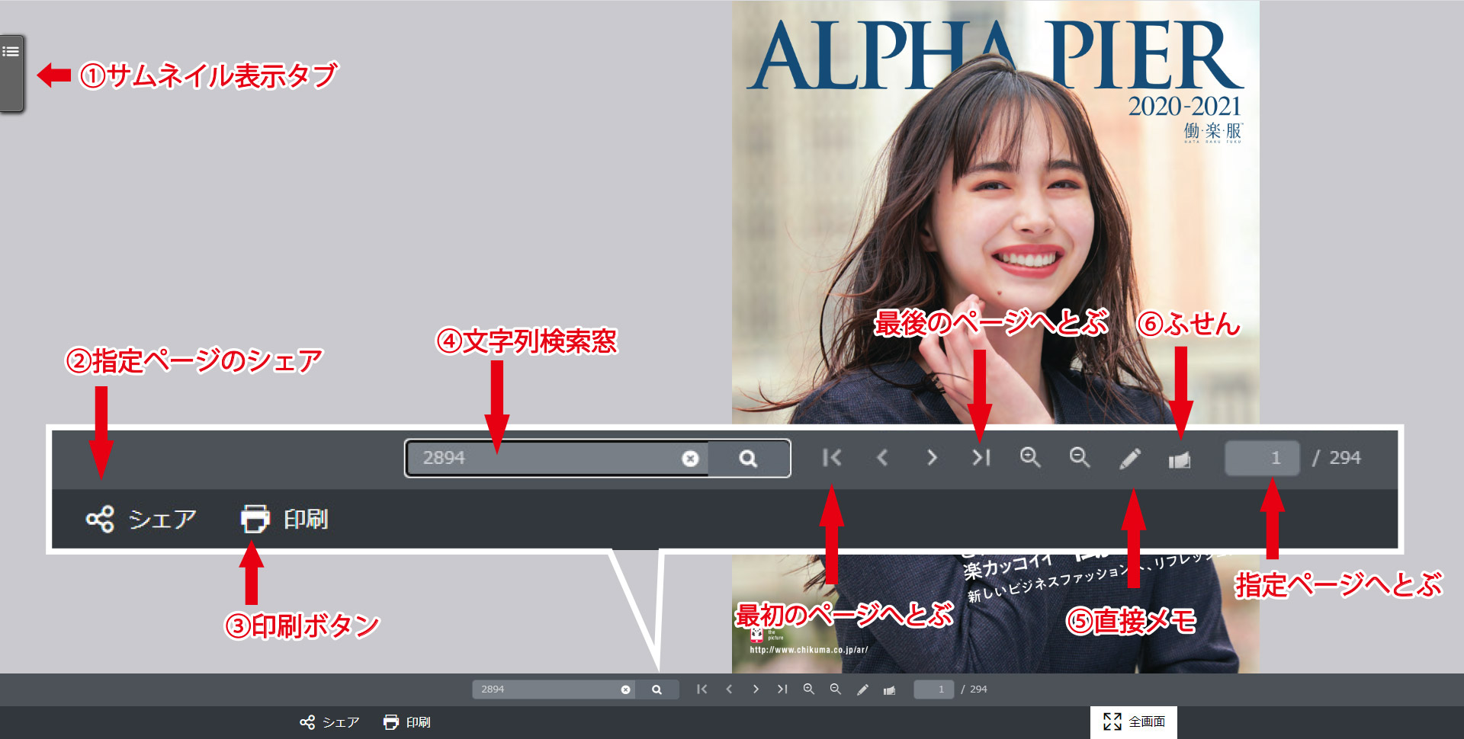Go to next page in enlarged callout toolbar
Screen dimensions: 1464x739
(x=932, y=458)
